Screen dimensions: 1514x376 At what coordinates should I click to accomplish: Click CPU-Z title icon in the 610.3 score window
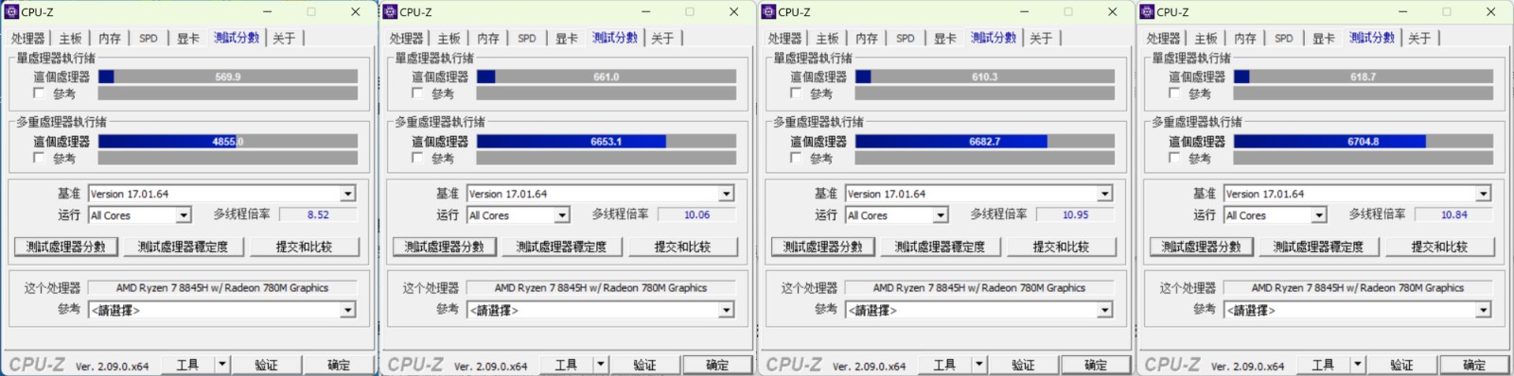click(768, 11)
